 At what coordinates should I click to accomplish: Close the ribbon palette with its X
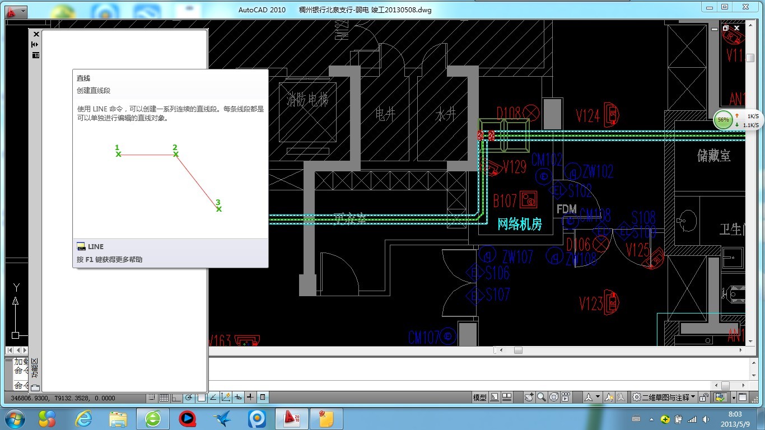[x=36, y=34]
